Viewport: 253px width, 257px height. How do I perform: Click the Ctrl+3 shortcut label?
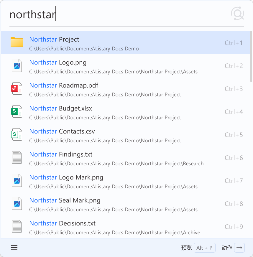(x=234, y=89)
